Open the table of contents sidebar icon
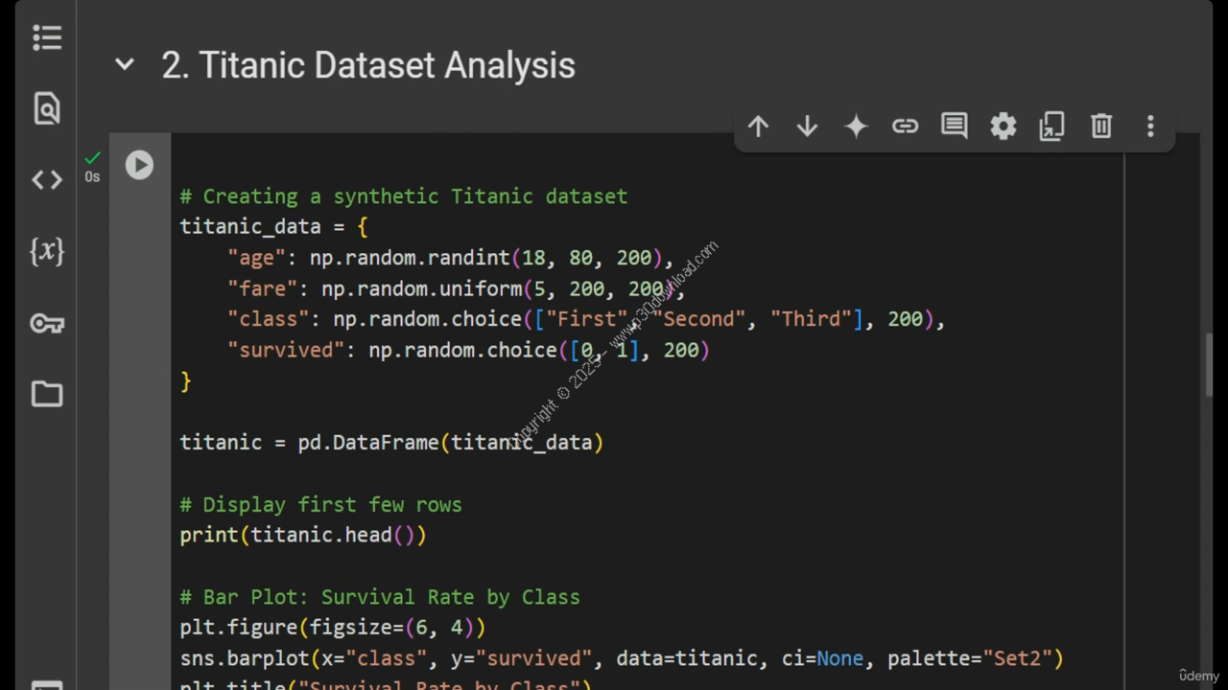Viewport: 1228px width, 690px height. click(46, 37)
